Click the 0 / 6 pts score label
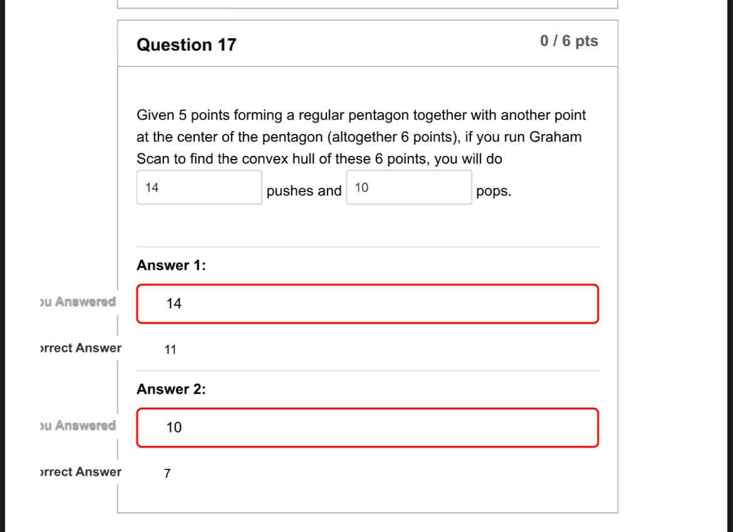Viewport: 733px width, 532px height. click(x=569, y=41)
